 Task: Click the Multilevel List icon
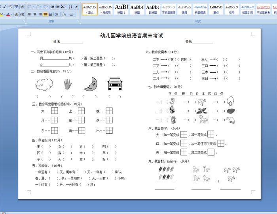point(45,7)
